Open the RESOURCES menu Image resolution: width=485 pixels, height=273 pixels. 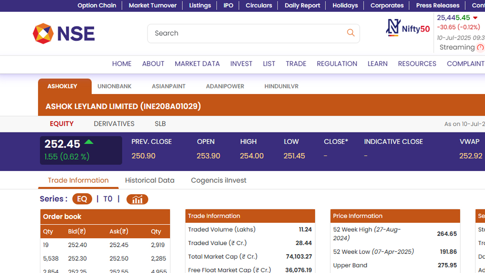pos(417,64)
